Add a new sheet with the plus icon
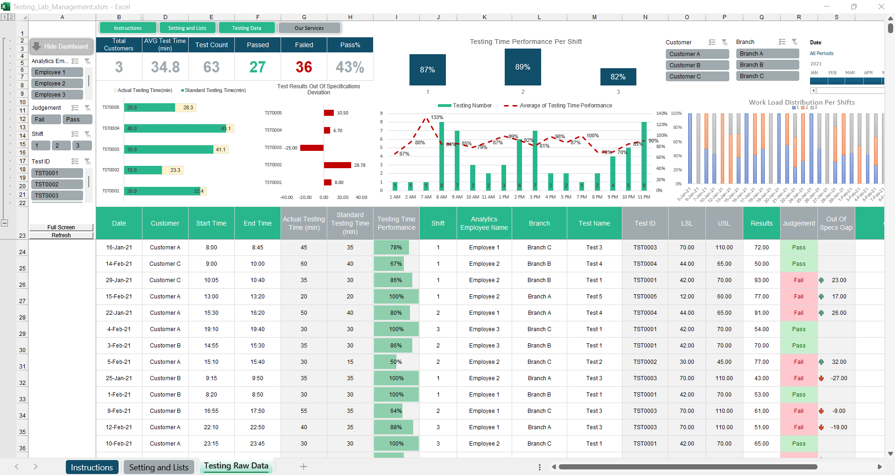Image resolution: width=895 pixels, height=475 pixels. pos(303,467)
